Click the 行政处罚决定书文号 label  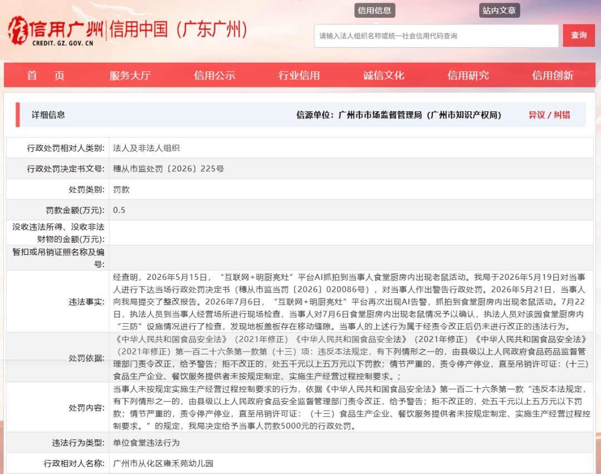click(66, 169)
